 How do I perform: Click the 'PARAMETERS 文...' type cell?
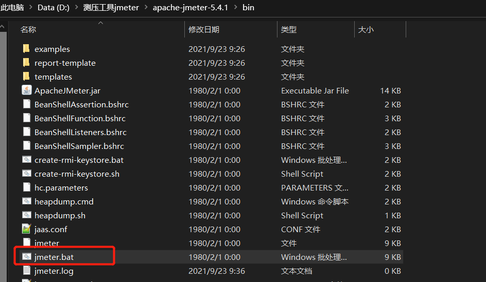coord(315,187)
